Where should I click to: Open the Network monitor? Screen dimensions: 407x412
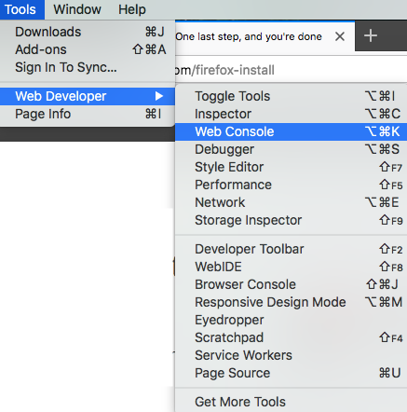(x=291, y=202)
